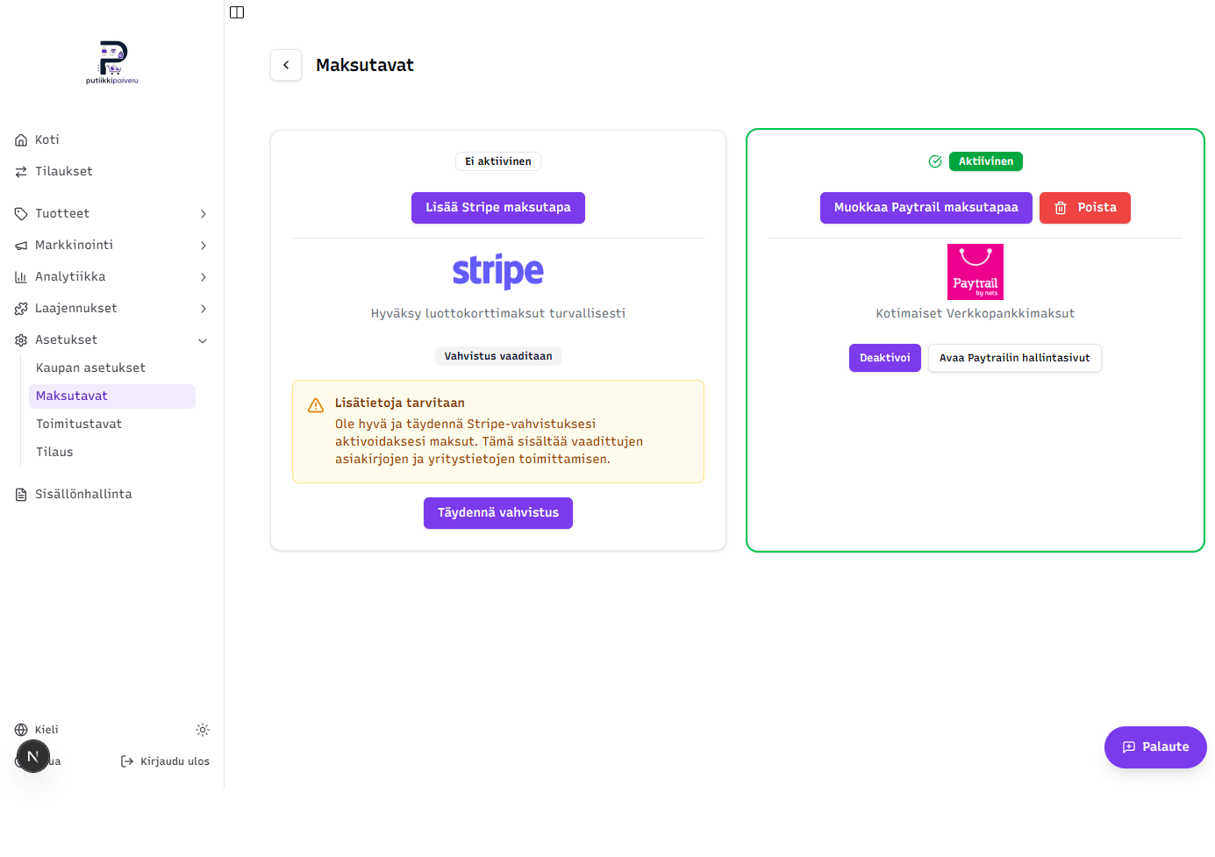Open the Koti home page
1215x857 pixels.
click(x=47, y=139)
